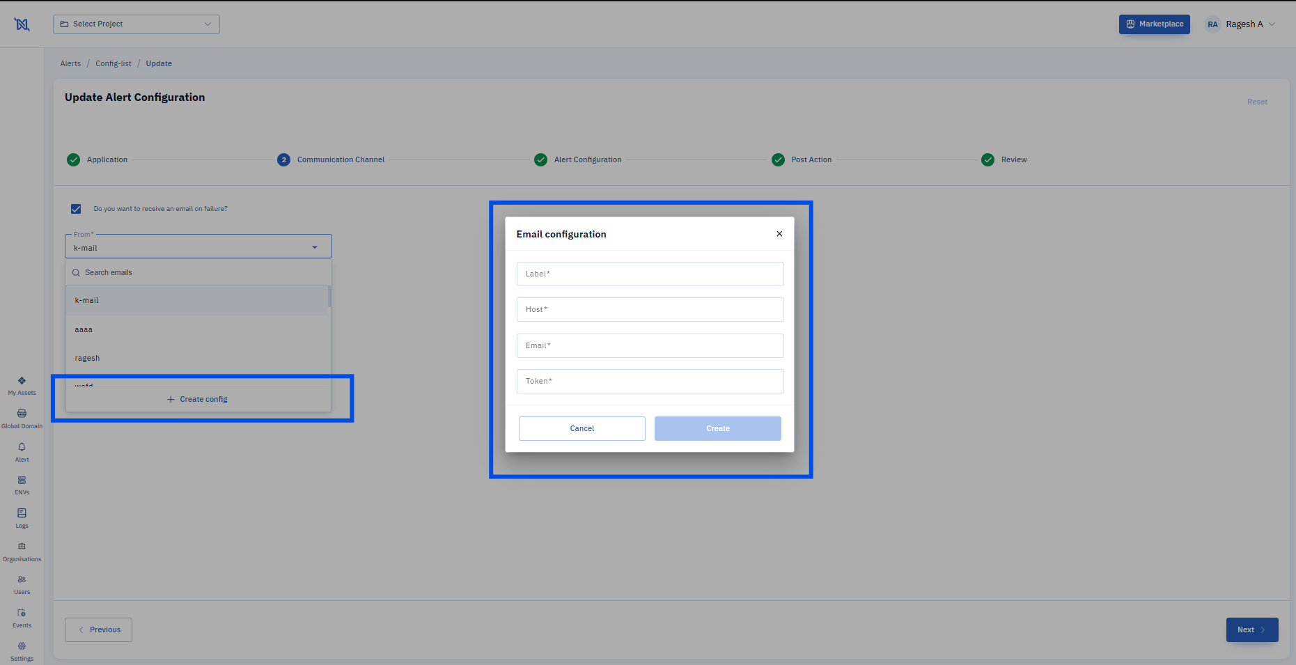Go to the Review step
This screenshot has height=665, width=1296.
[1004, 160]
